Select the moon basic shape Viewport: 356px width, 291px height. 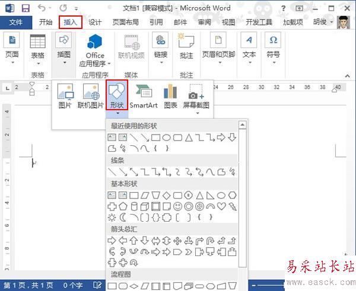click(123, 218)
